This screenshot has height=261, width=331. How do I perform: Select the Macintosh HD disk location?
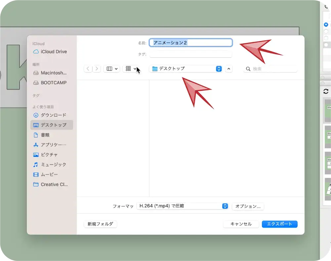53,73
